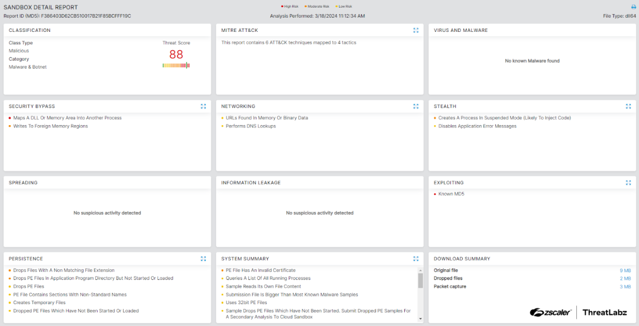
Task: Open the Networking panel in full view
Action: point(416,106)
